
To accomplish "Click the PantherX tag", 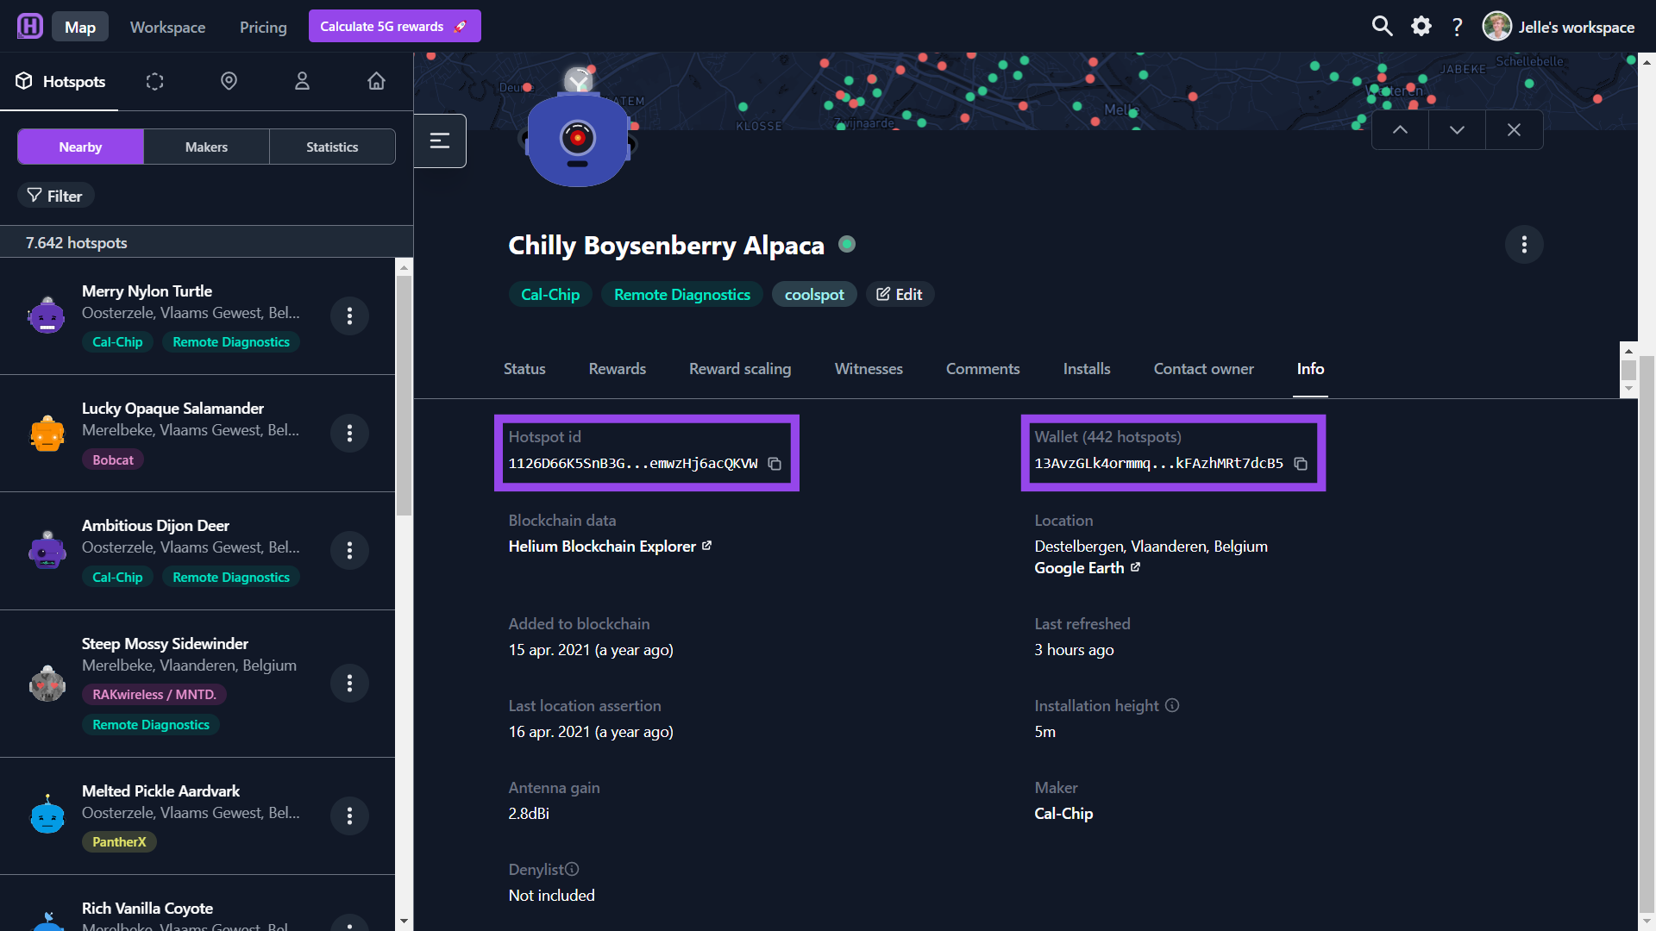I will tap(119, 842).
